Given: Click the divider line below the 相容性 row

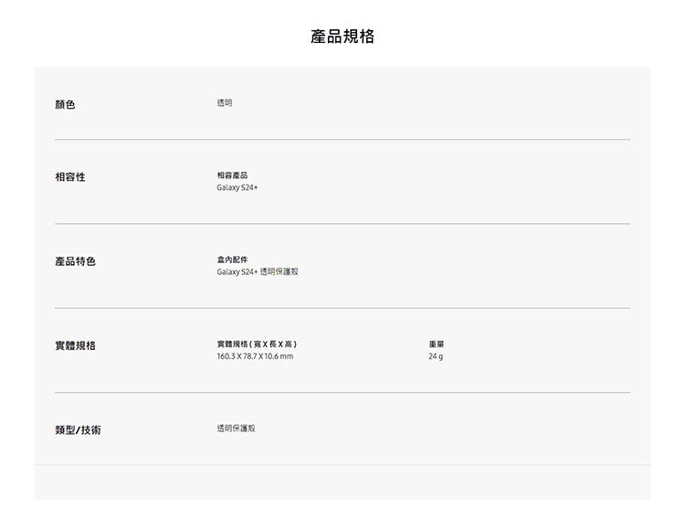Looking at the screenshot, I should (x=342, y=224).
